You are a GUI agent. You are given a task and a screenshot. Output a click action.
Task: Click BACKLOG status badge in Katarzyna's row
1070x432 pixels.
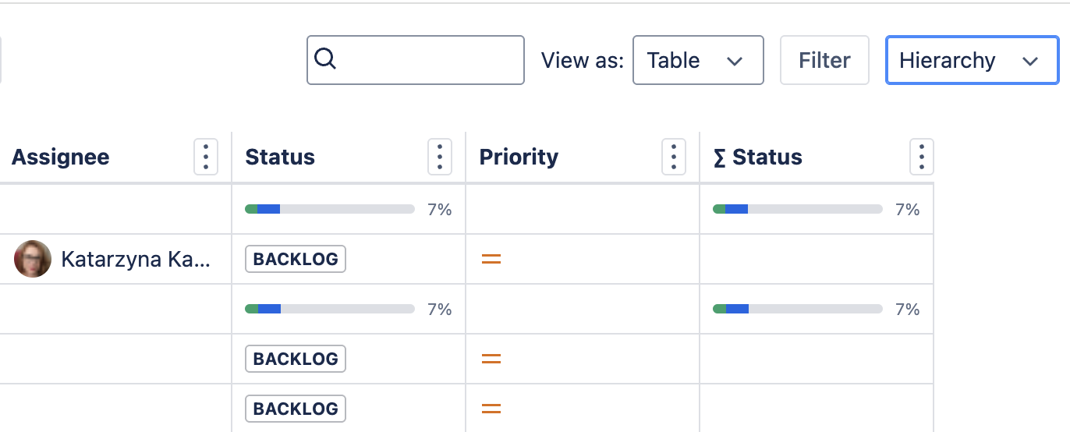[x=296, y=259]
